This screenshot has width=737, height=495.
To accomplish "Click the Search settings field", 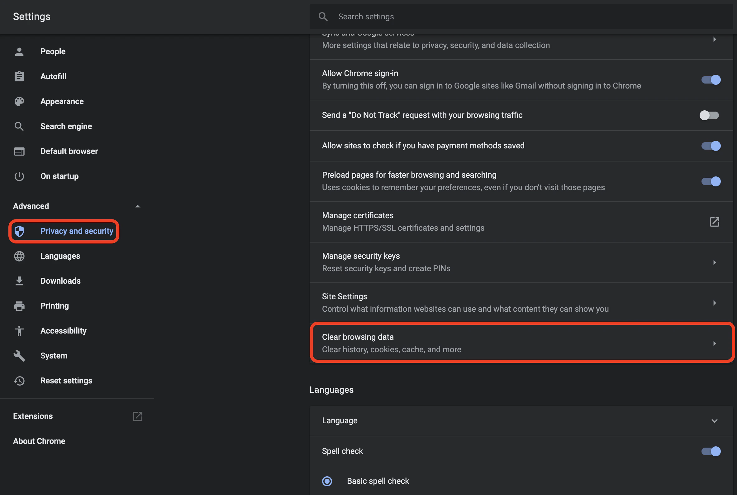I will point(521,17).
